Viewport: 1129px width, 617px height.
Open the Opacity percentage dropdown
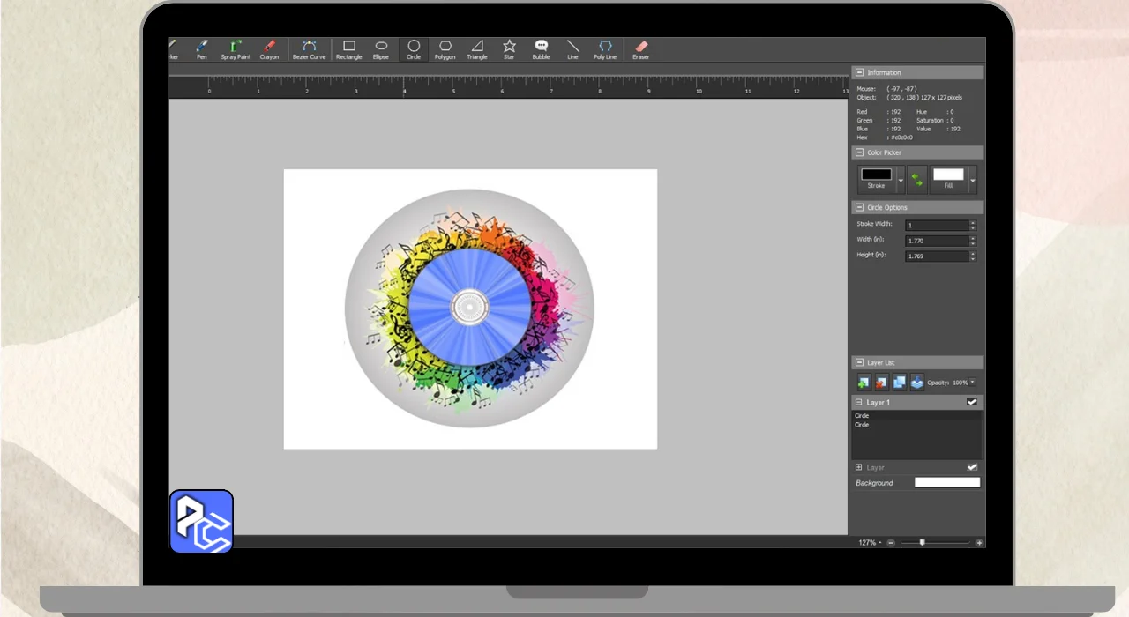tap(973, 383)
